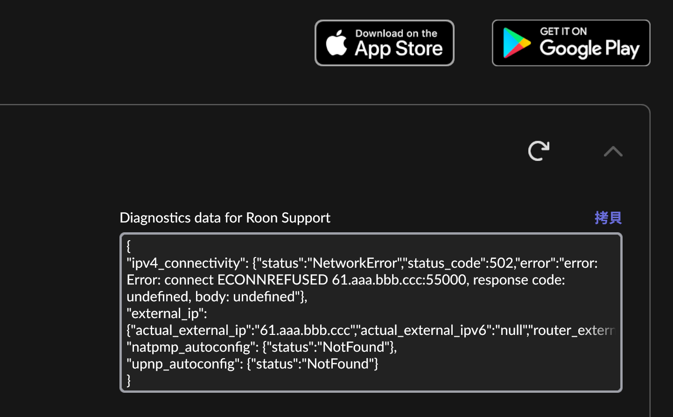Viewport: 673px width, 417px height.
Task: Click the opening brace in diagnostics box
Action: [129, 246]
